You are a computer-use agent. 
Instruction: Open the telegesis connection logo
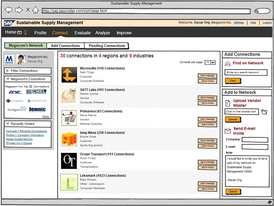point(17,109)
